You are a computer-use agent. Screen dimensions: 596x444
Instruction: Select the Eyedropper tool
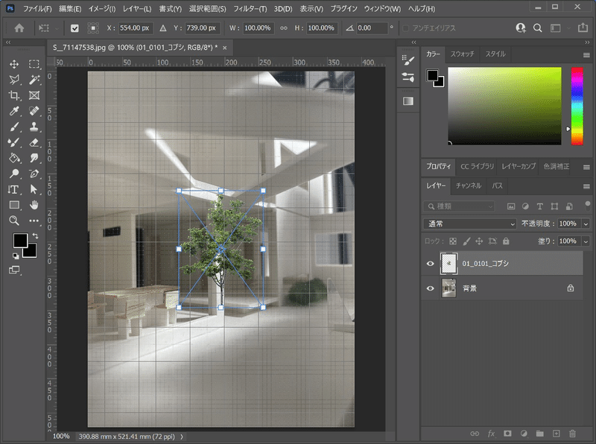coord(14,111)
